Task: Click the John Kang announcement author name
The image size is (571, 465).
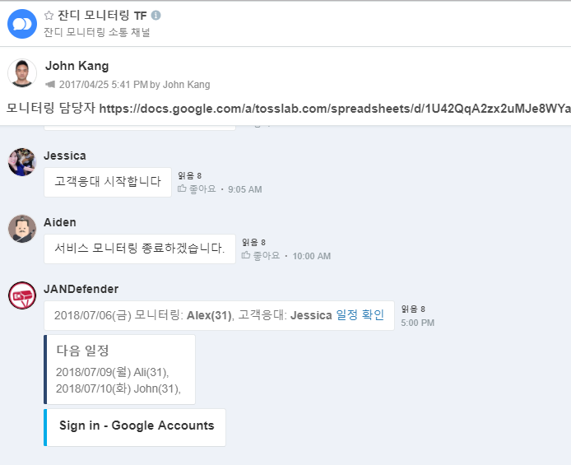Action: [x=77, y=66]
